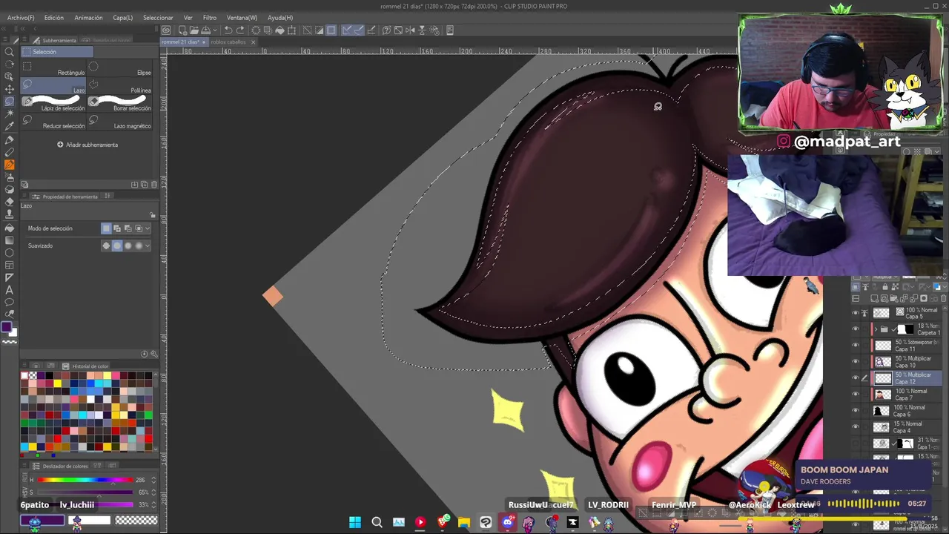The width and height of the screenshot is (949, 534).
Task: Hide layer Capa 4
Action: (x=855, y=427)
